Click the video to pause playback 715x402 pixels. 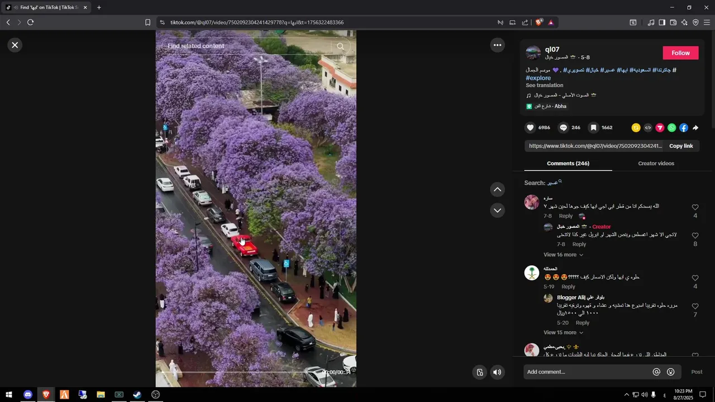coord(256,208)
